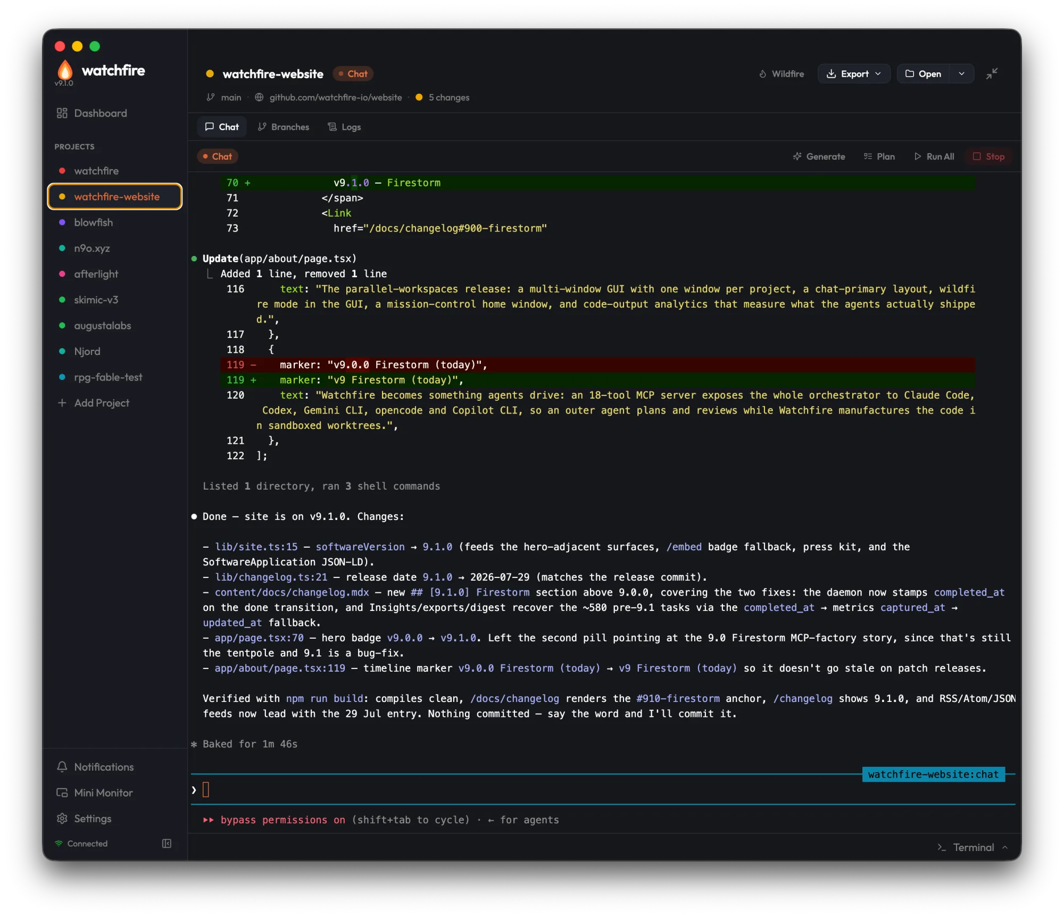Click the Stop button
The height and width of the screenshot is (917, 1064).
click(989, 156)
